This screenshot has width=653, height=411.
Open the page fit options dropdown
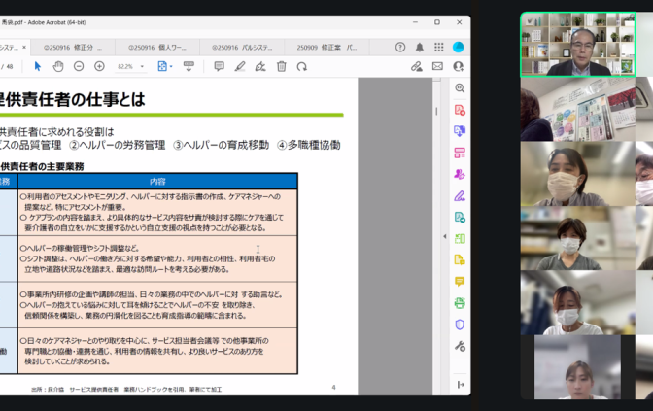pyautogui.click(x=164, y=66)
